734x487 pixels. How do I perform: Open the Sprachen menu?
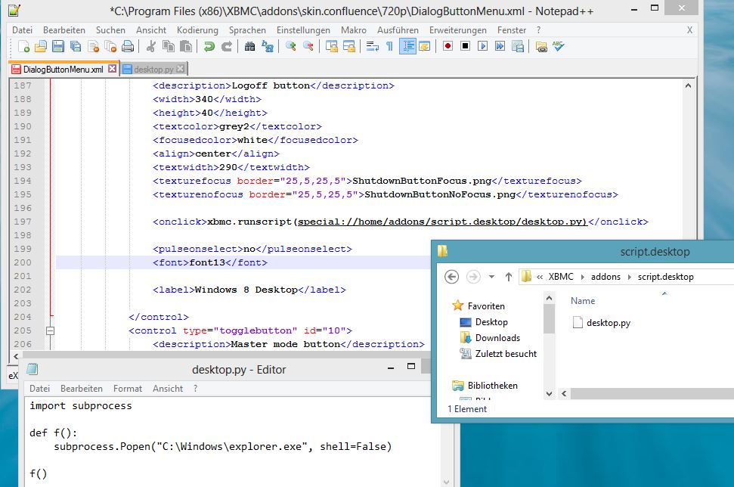click(247, 30)
